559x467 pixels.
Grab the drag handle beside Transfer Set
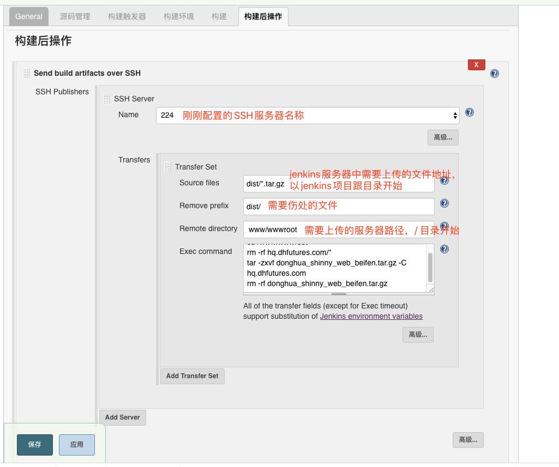point(167,167)
